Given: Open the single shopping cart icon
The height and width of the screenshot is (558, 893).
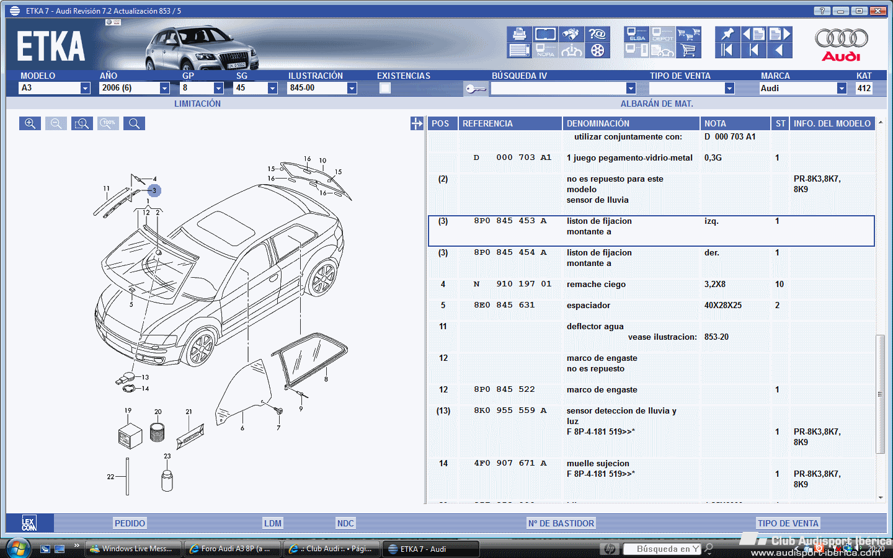Looking at the screenshot, I should coord(688,50).
